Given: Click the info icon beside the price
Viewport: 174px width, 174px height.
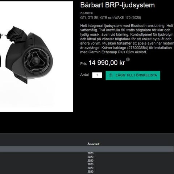Looking at the screenshot, I should tap(128, 59).
